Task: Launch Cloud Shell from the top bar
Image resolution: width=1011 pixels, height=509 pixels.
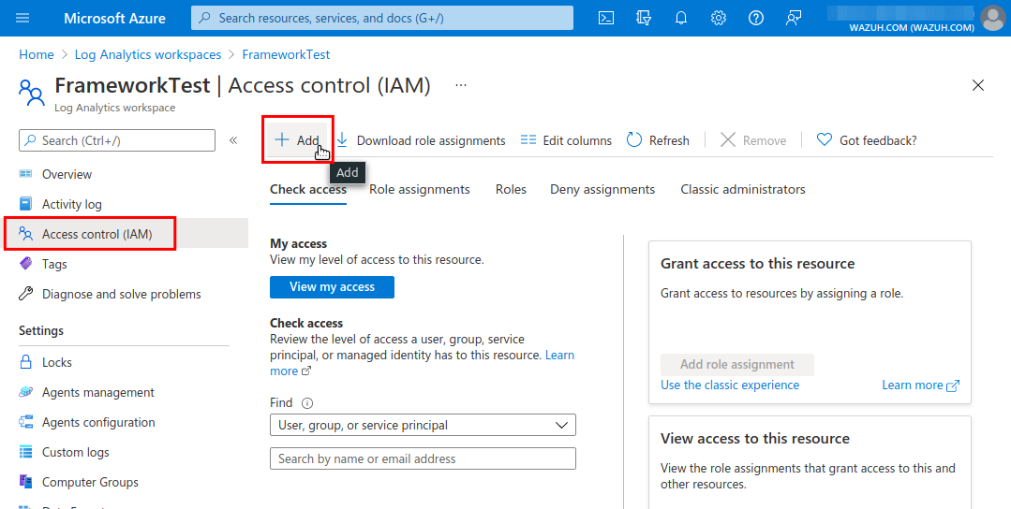Action: [606, 18]
